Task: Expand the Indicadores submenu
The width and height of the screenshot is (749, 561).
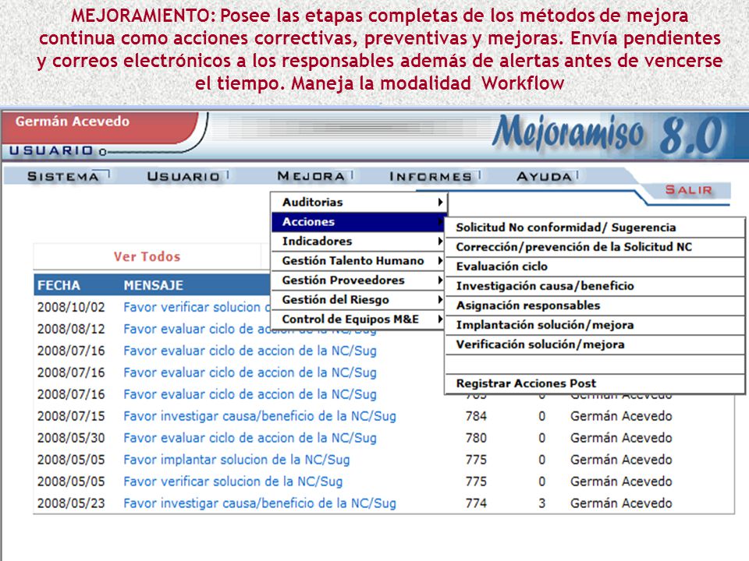Action: (x=359, y=242)
